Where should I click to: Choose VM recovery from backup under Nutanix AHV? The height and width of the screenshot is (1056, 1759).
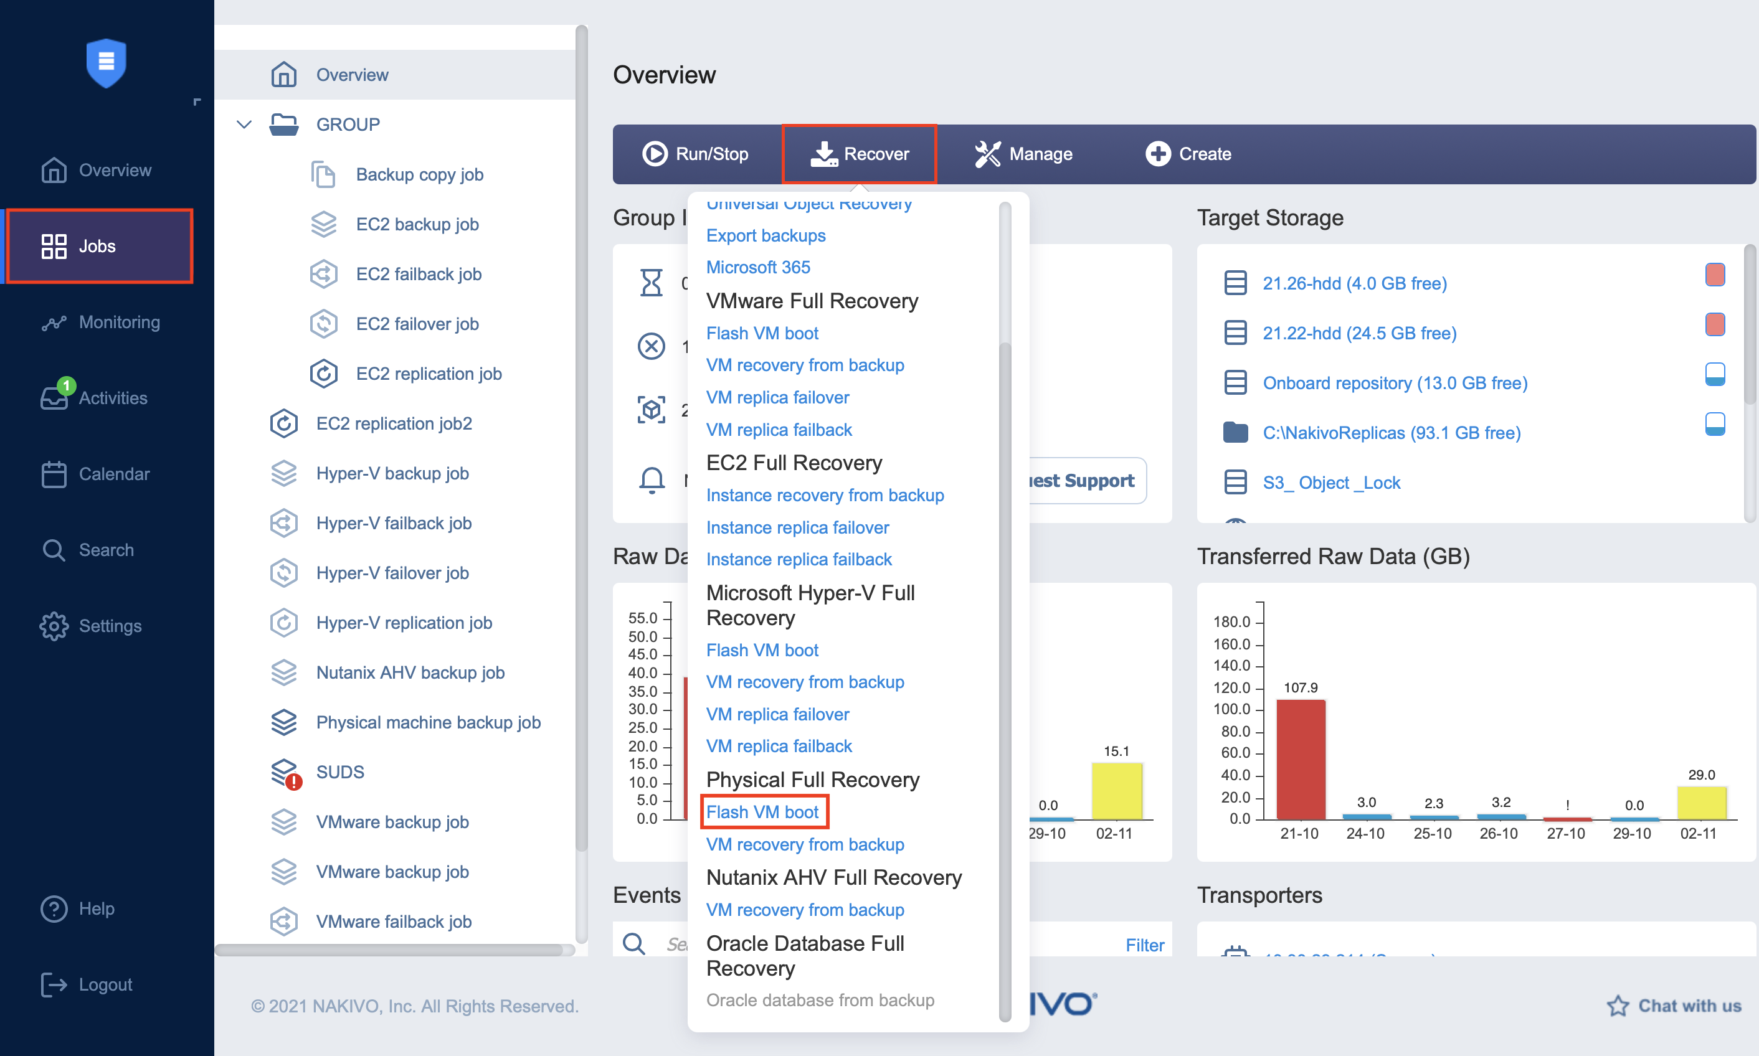(804, 910)
